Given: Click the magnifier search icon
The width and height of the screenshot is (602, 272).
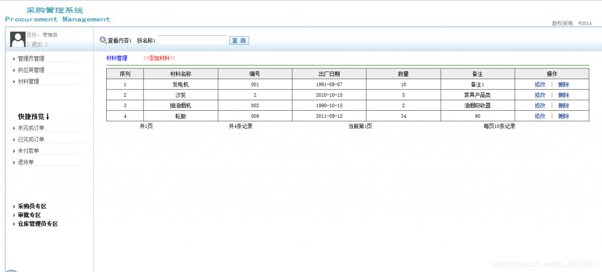Looking at the screenshot, I should (103, 40).
